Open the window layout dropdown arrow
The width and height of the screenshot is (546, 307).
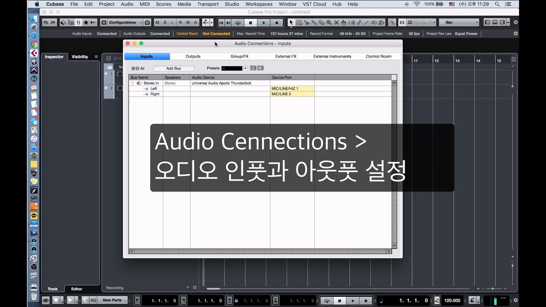[x=508, y=23]
